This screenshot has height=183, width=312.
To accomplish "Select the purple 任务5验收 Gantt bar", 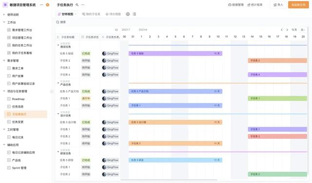I will click(x=175, y=53).
